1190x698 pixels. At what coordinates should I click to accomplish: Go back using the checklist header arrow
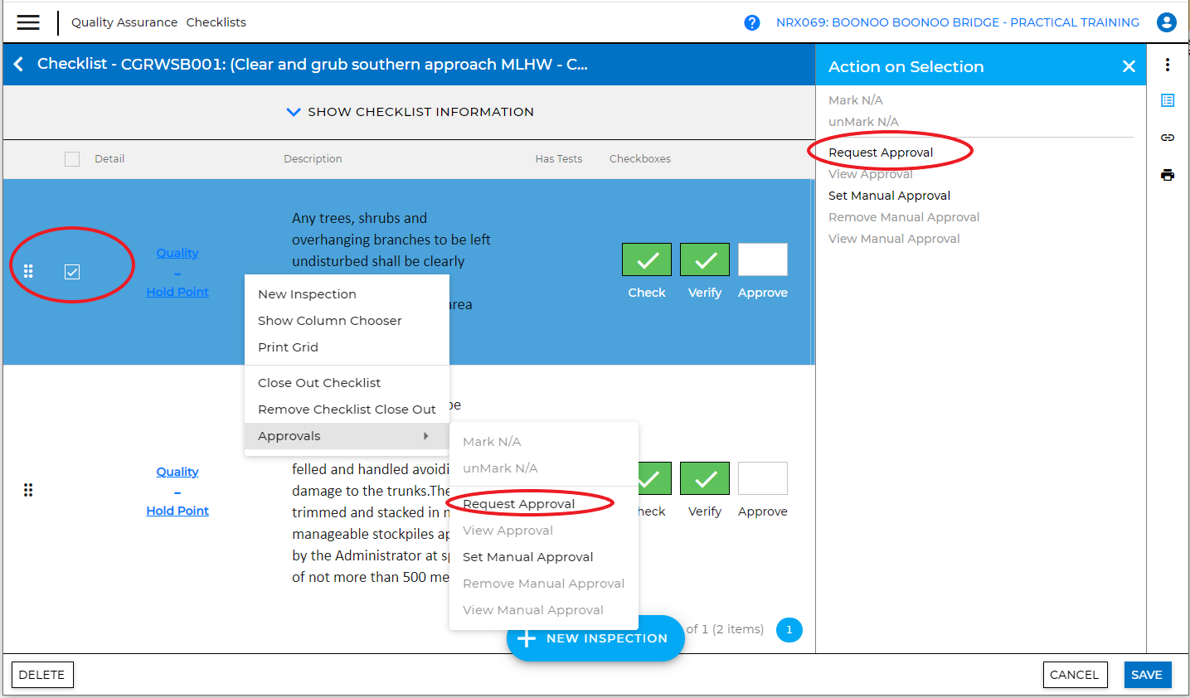19,65
